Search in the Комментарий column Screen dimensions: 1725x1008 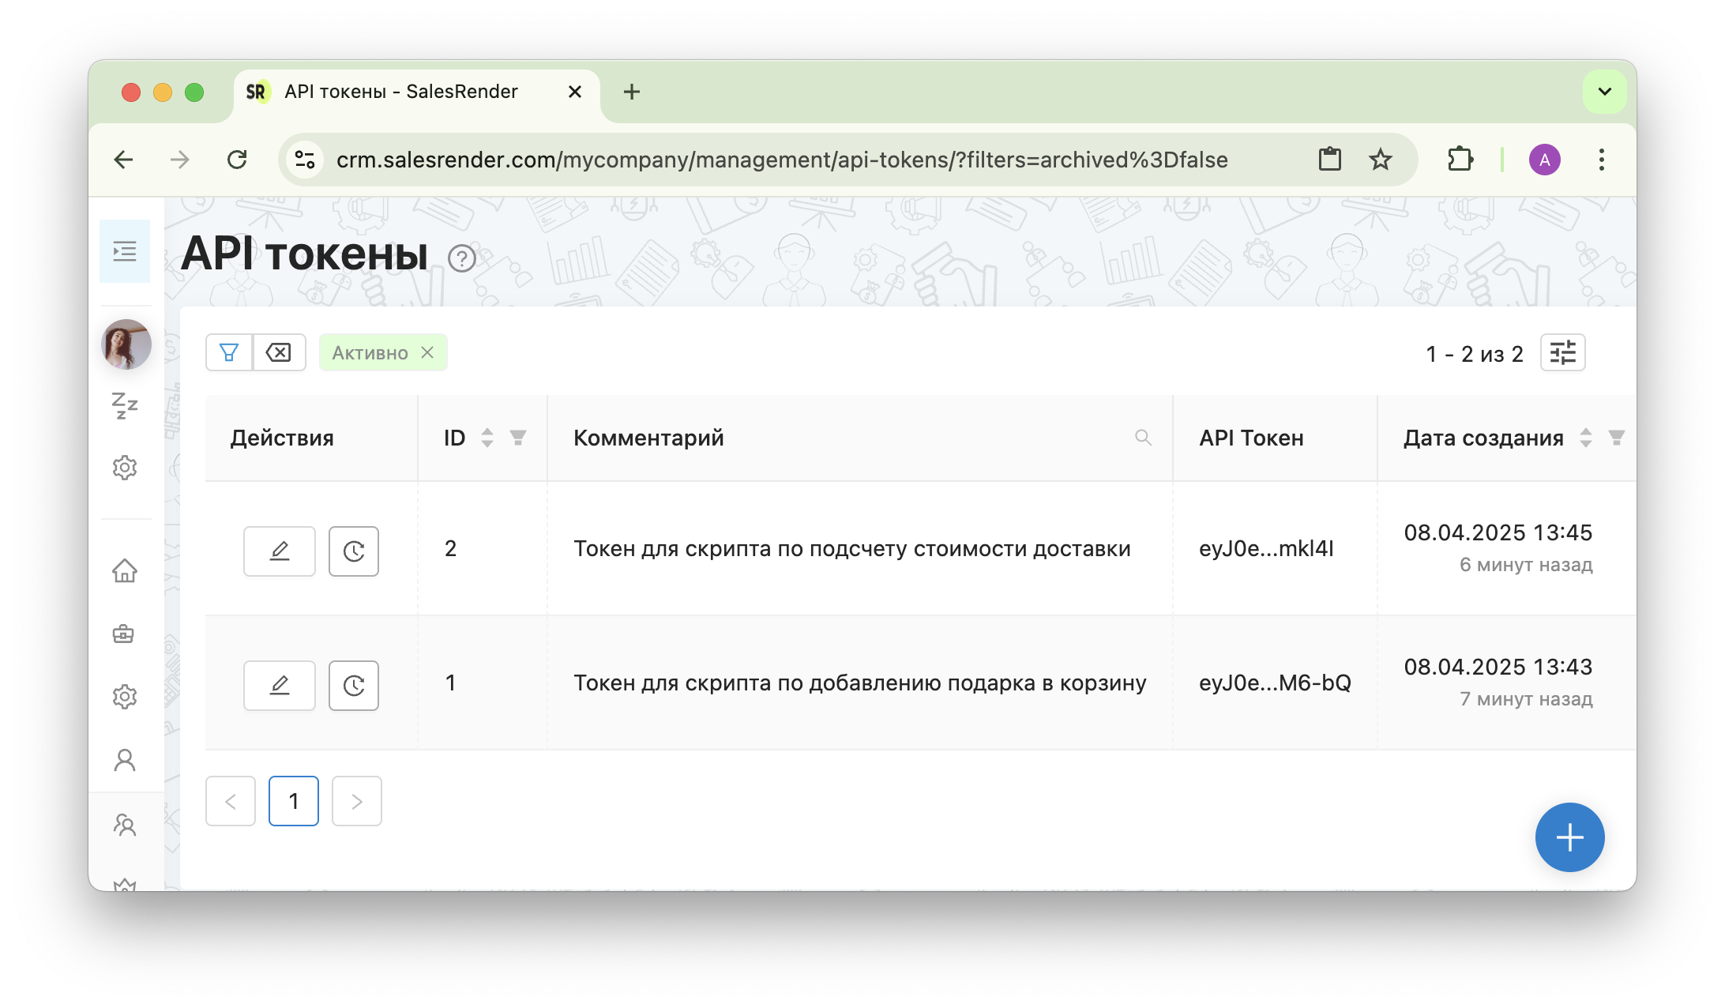click(1143, 438)
